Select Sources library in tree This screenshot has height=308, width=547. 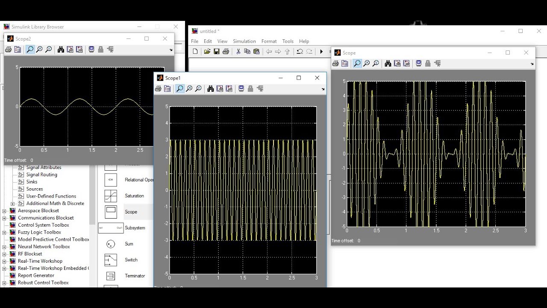click(x=35, y=189)
